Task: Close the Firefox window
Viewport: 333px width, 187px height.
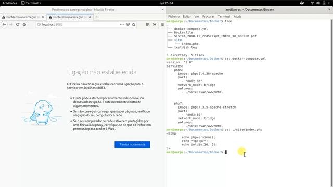Action: [x=163, y=9]
